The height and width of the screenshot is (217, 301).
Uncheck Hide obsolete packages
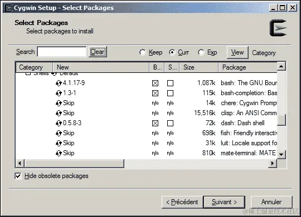click(x=18, y=176)
